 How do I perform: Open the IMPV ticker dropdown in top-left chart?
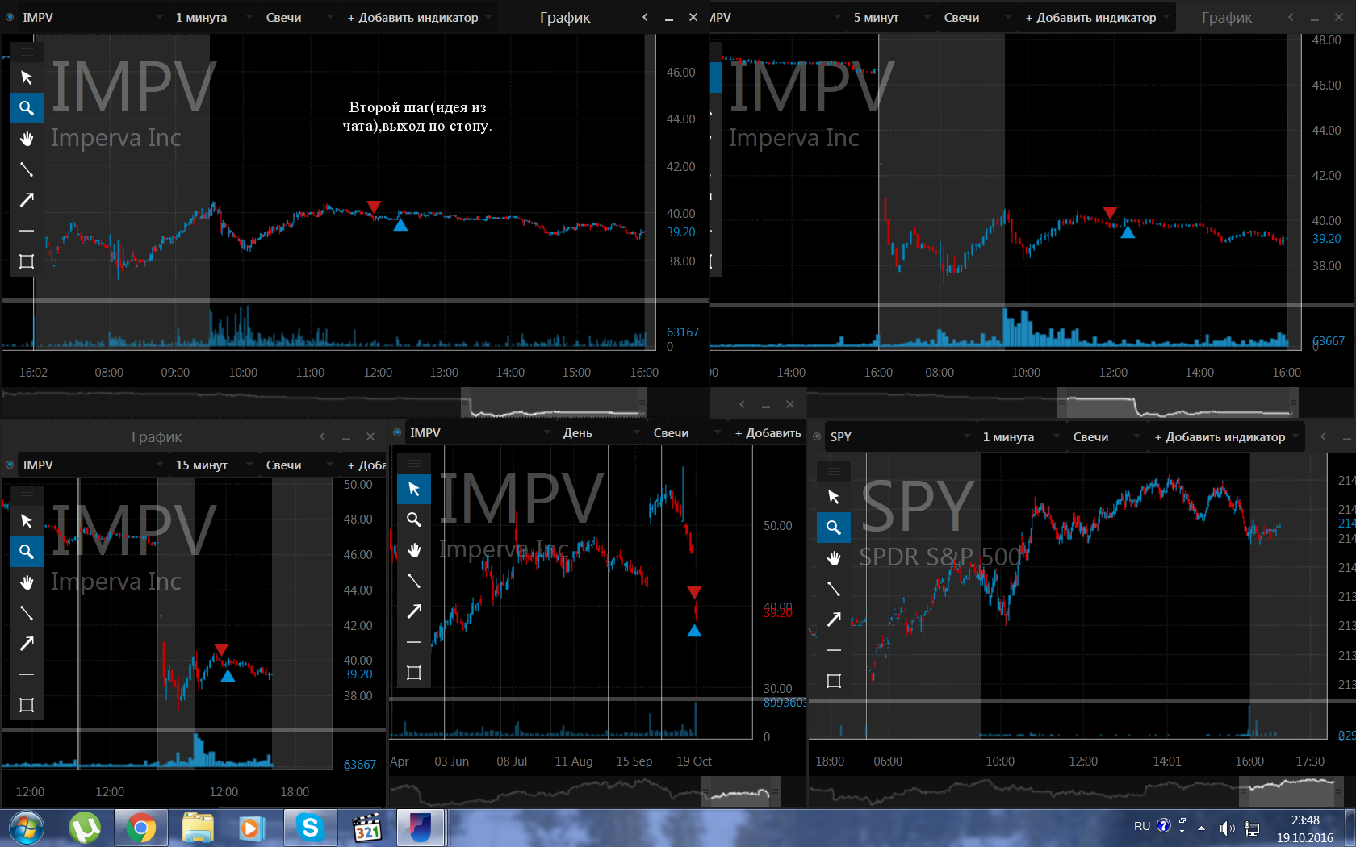(x=93, y=17)
